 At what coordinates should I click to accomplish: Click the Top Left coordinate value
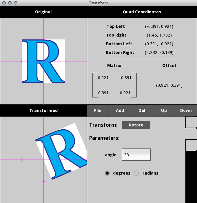[159, 26]
